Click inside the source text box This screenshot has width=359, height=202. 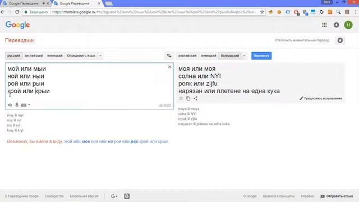[x=90, y=86]
